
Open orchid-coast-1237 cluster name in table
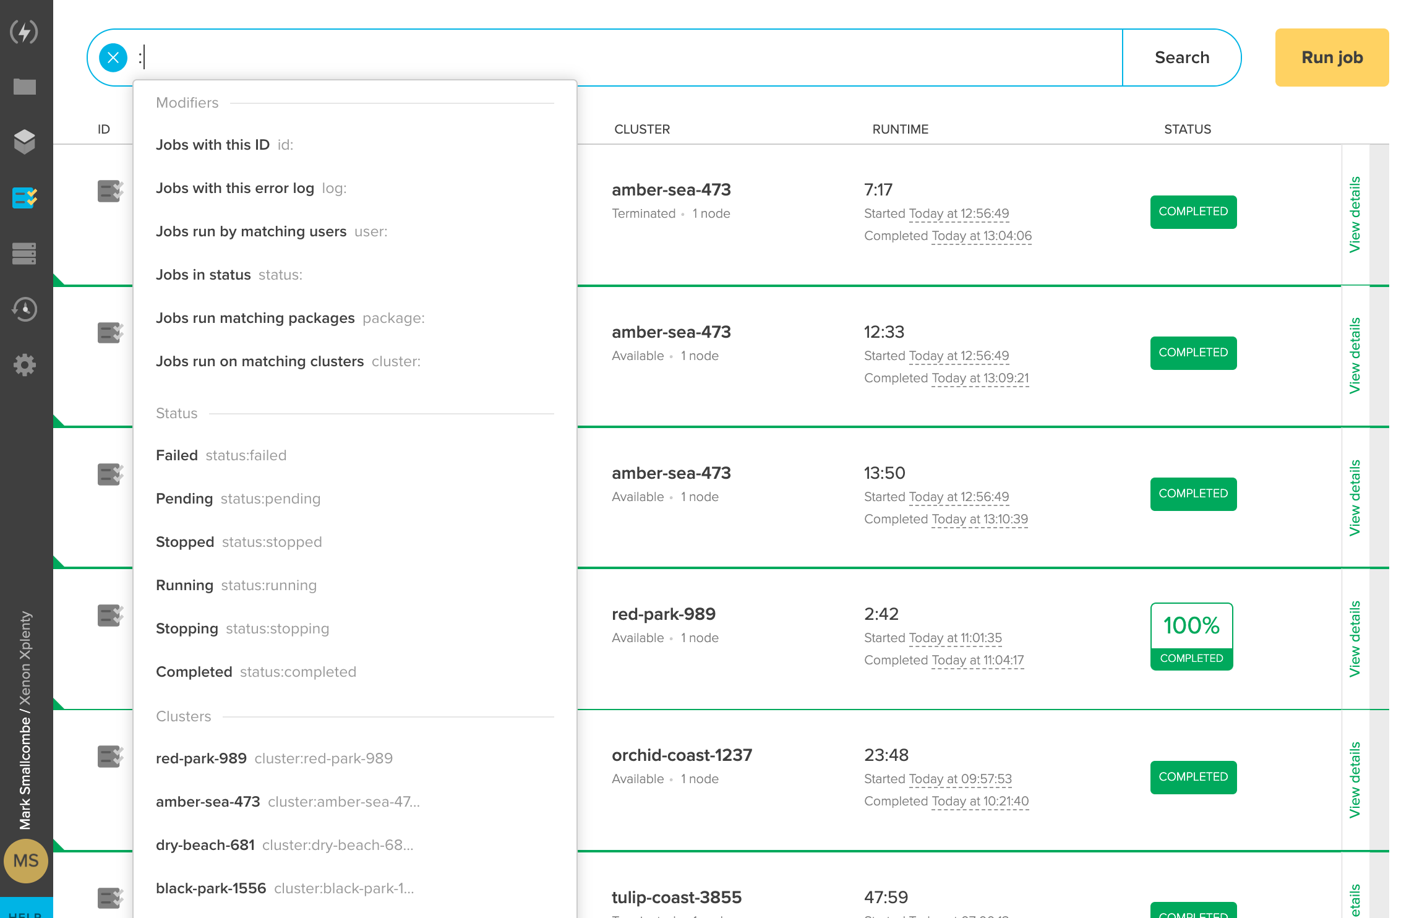(682, 755)
